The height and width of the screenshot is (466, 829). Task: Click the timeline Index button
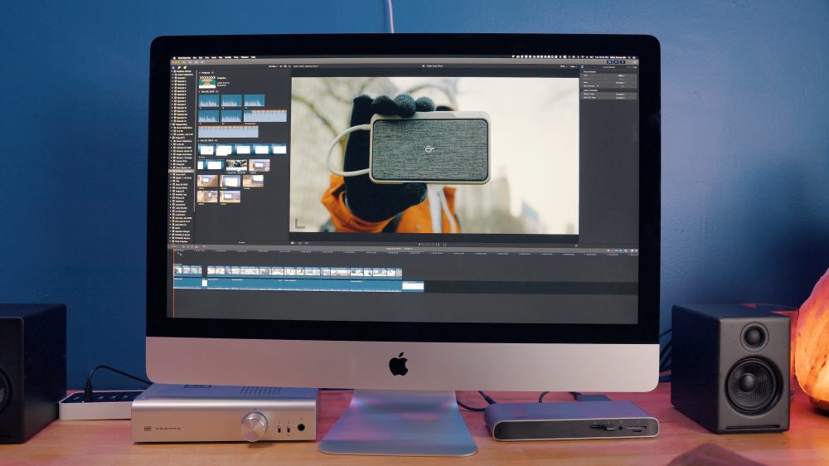[177, 248]
